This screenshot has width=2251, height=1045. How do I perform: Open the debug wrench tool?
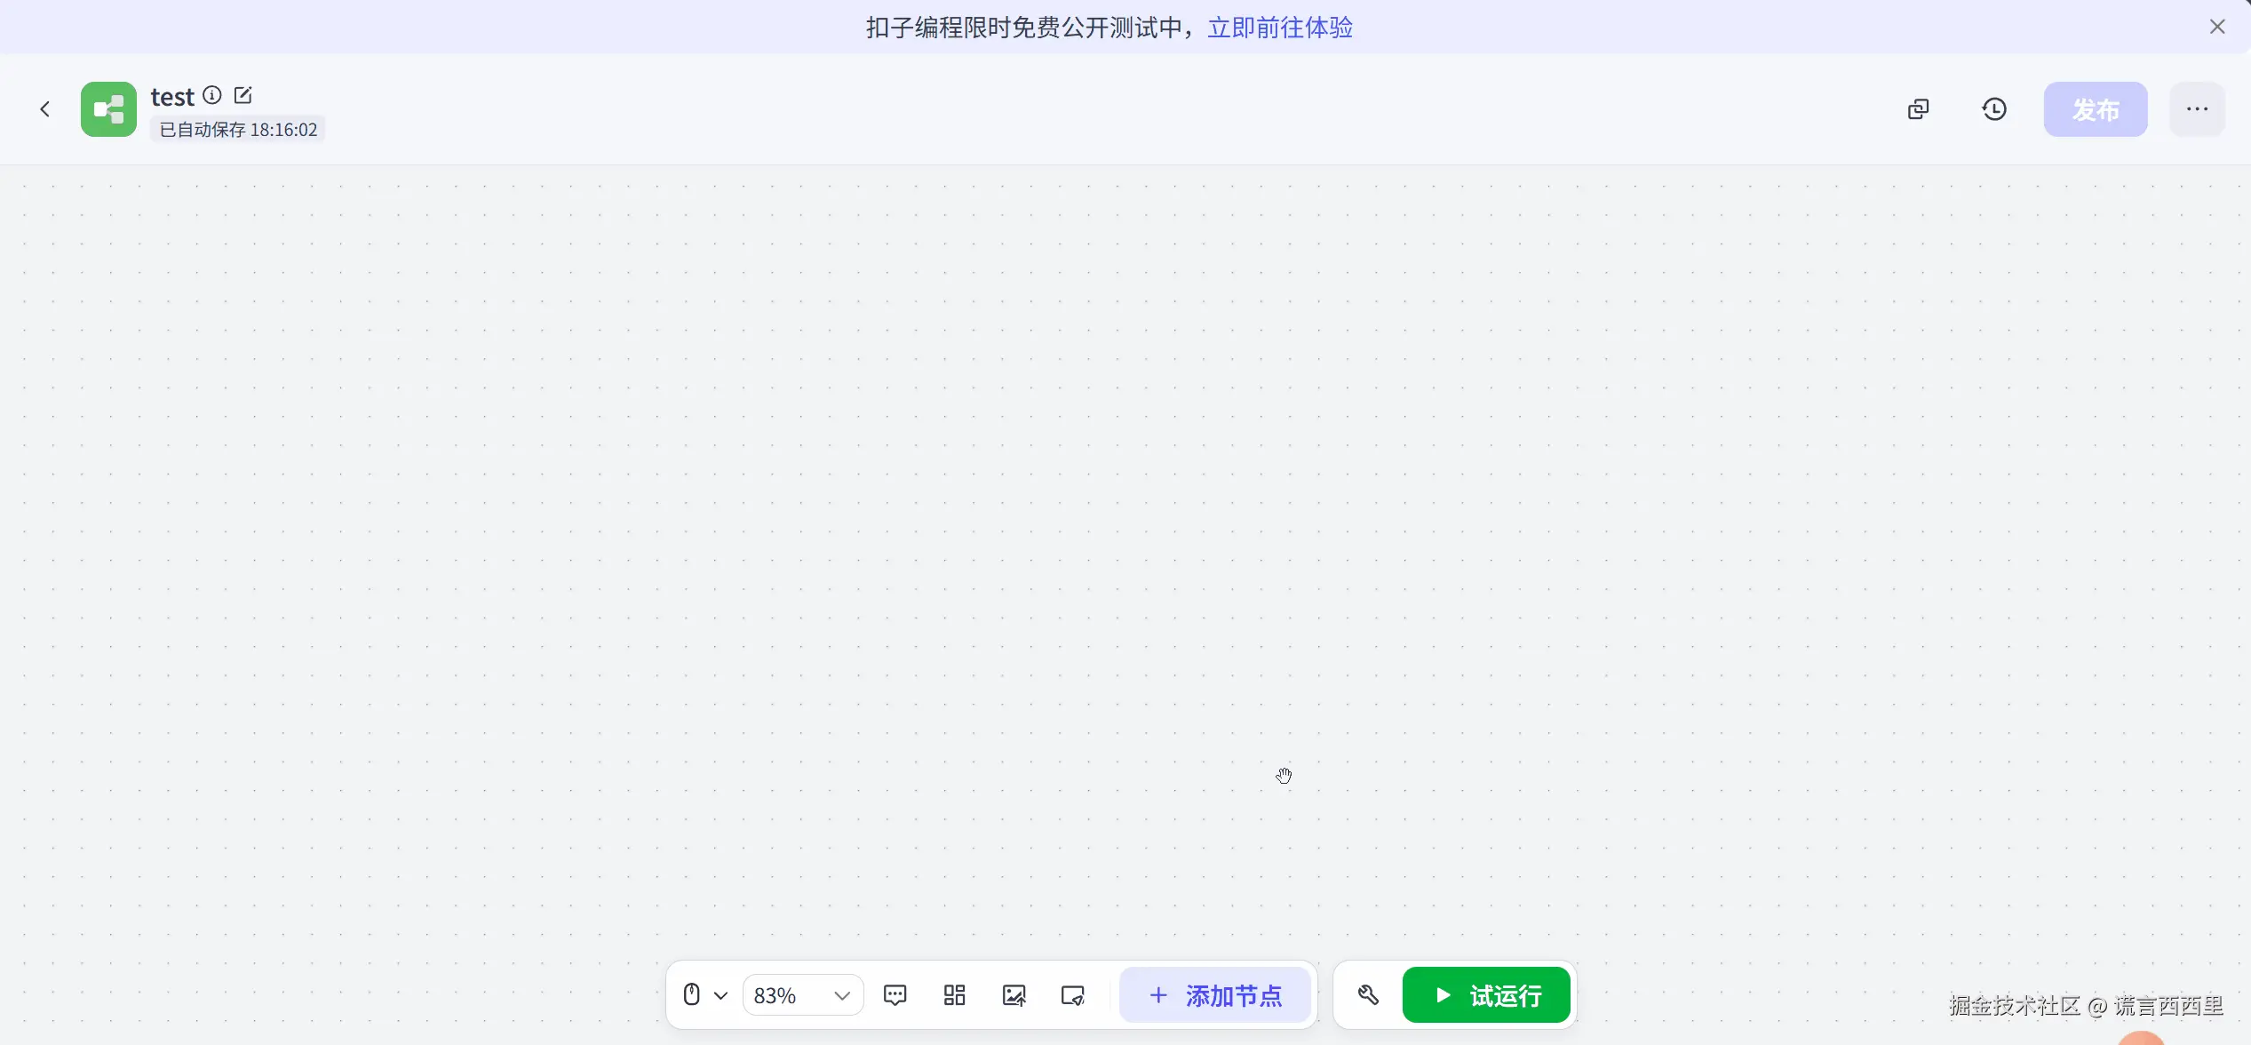[x=1368, y=995]
